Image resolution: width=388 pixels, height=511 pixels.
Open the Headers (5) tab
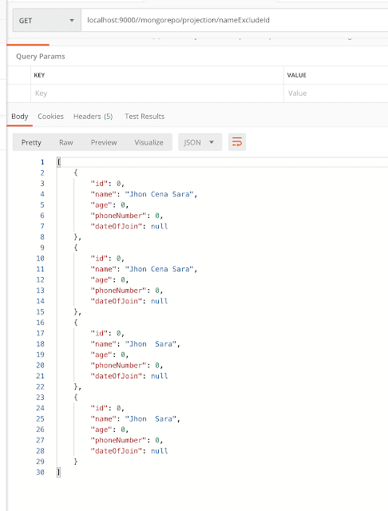pyautogui.click(x=93, y=117)
